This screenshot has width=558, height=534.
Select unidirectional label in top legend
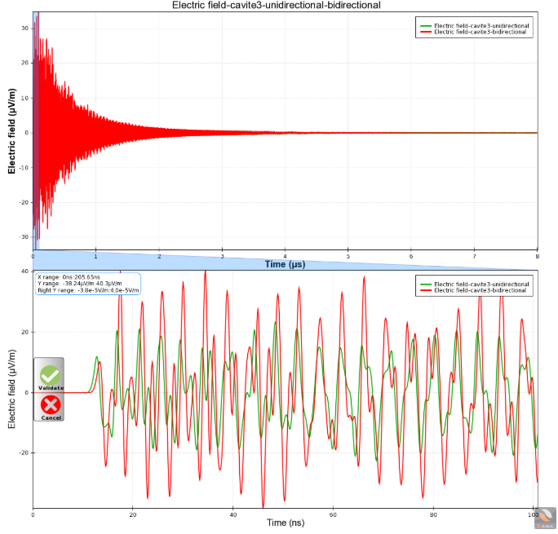click(481, 26)
